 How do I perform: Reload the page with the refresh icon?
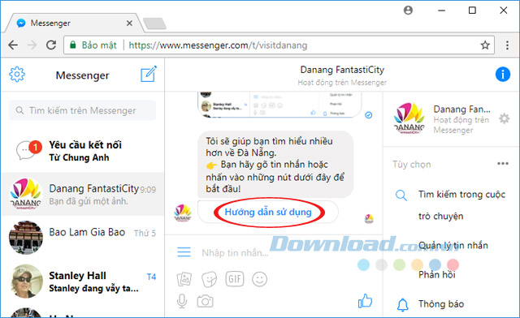pyautogui.click(x=51, y=45)
